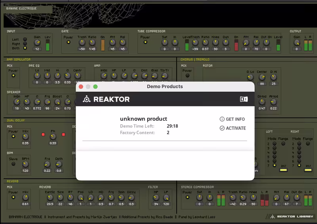317x224 pixels.
Task: Click the Gate Tresh knob
Action: tap(82, 43)
